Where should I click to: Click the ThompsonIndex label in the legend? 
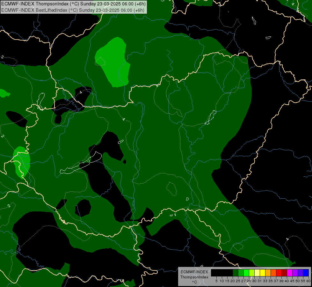click(x=194, y=277)
